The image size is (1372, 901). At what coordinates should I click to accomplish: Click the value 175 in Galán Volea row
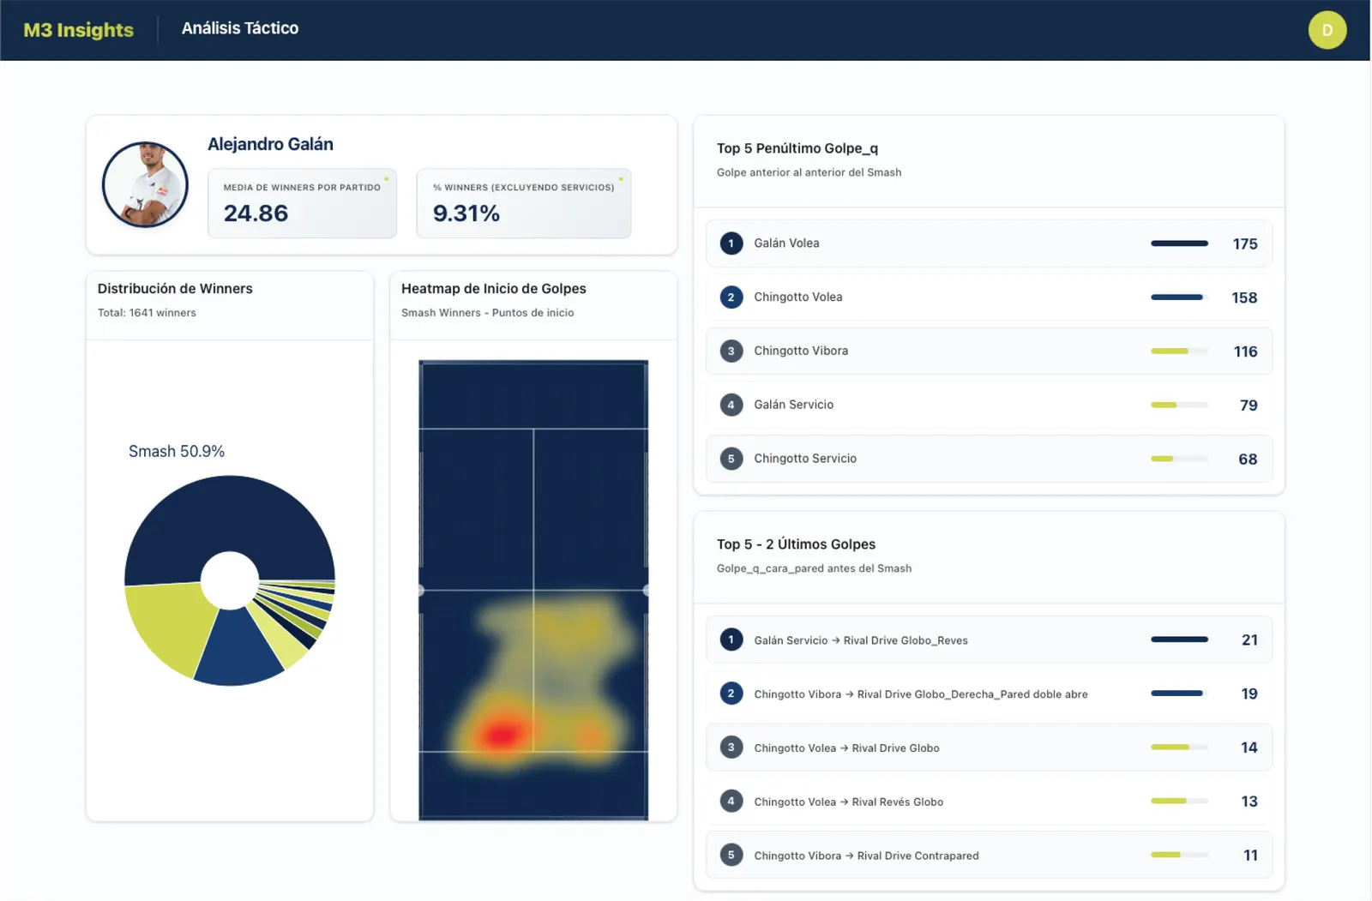pyautogui.click(x=1245, y=244)
